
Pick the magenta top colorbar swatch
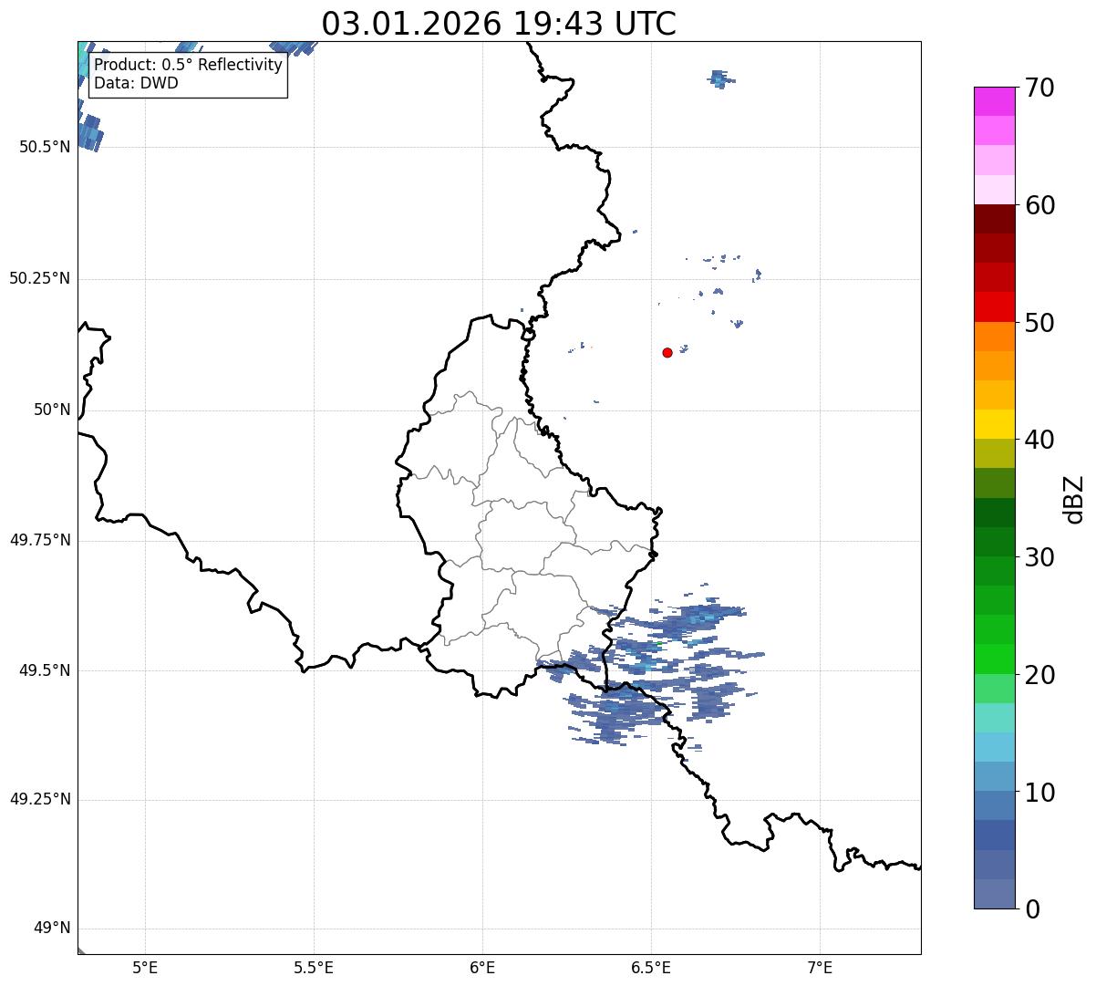coord(994,101)
